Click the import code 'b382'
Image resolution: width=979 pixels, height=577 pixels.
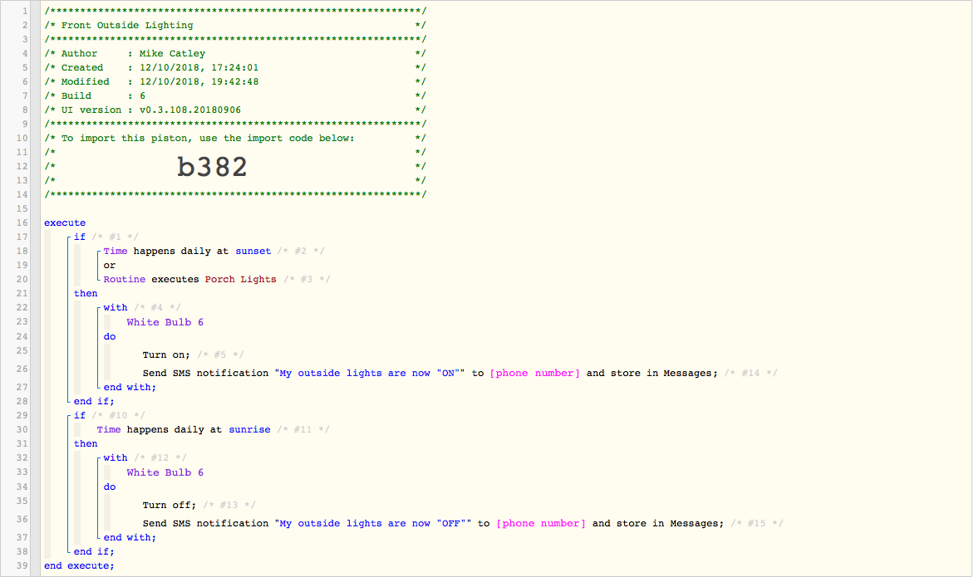(x=212, y=167)
